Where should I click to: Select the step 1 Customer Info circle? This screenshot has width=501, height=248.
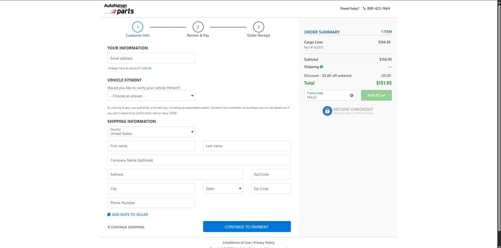point(138,27)
